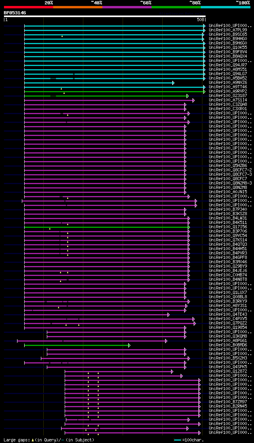
Task: Select the UniRef100_Q8N2M8-3 label
Action: coord(230,183)
